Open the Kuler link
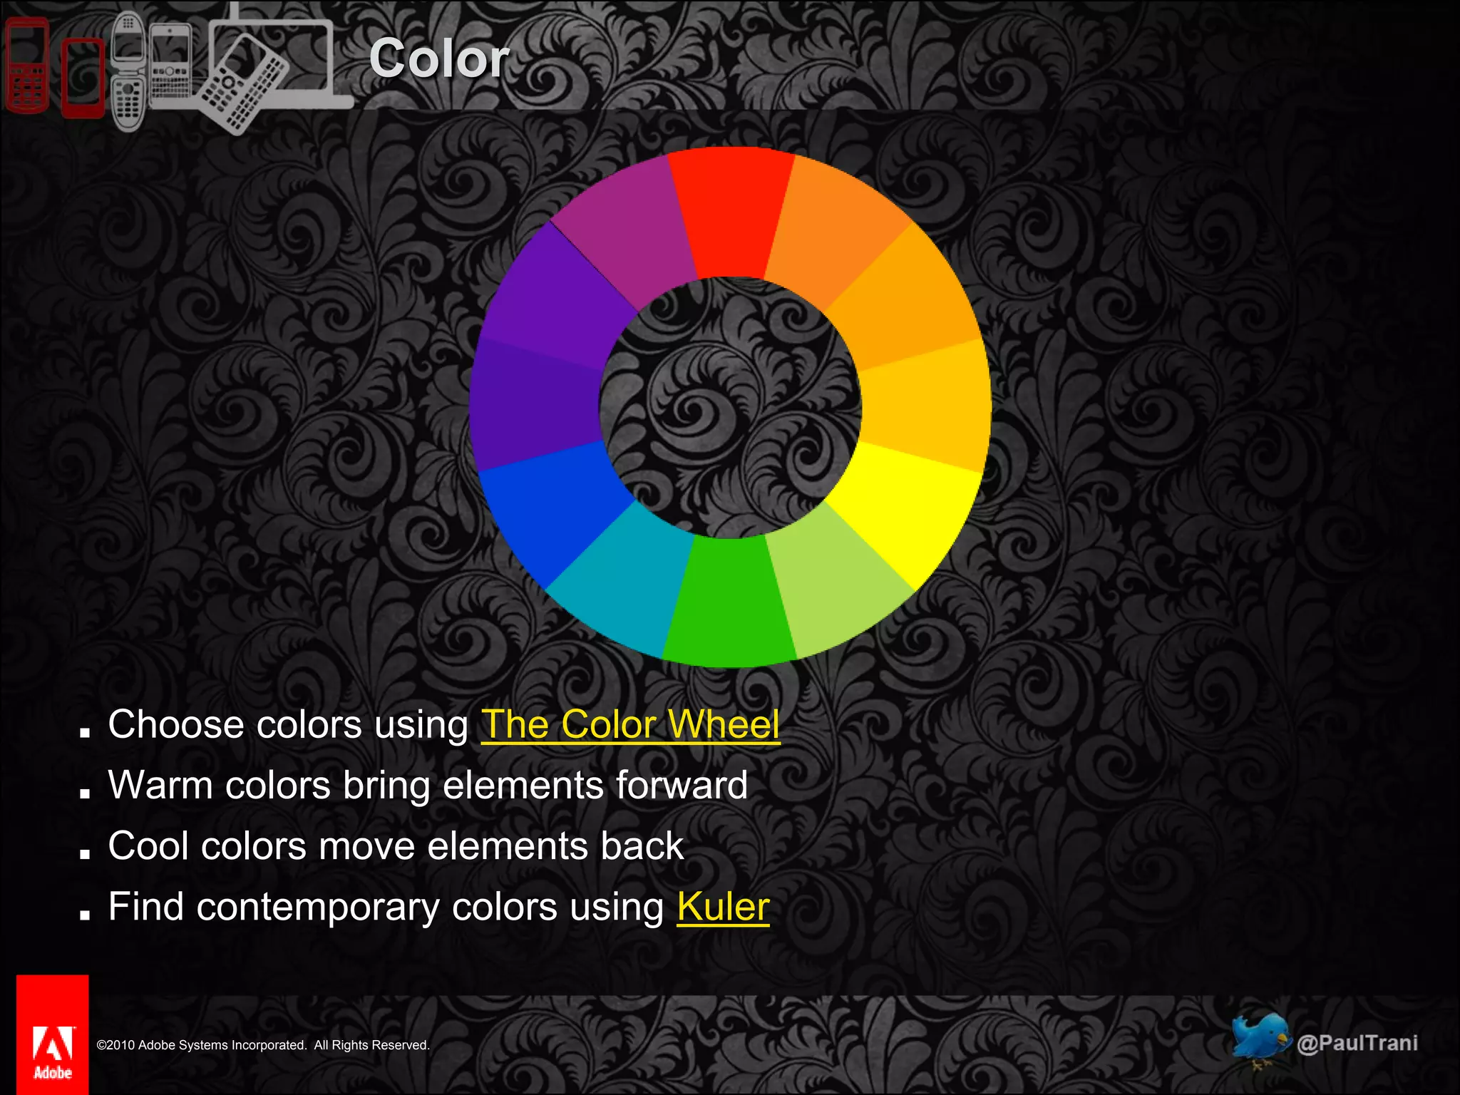1460x1095 pixels. tap(723, 907)
